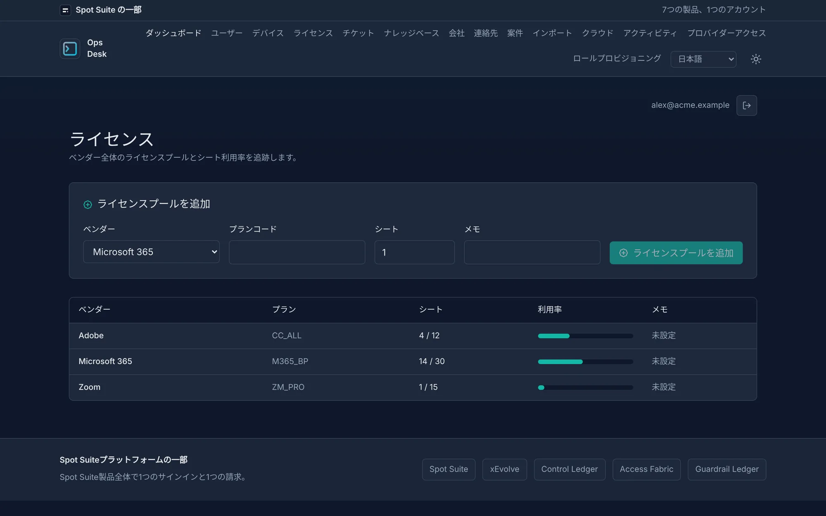Click the Zoom usage progress bar
Viewport: 826px width, 516px height.
point(585,388)
